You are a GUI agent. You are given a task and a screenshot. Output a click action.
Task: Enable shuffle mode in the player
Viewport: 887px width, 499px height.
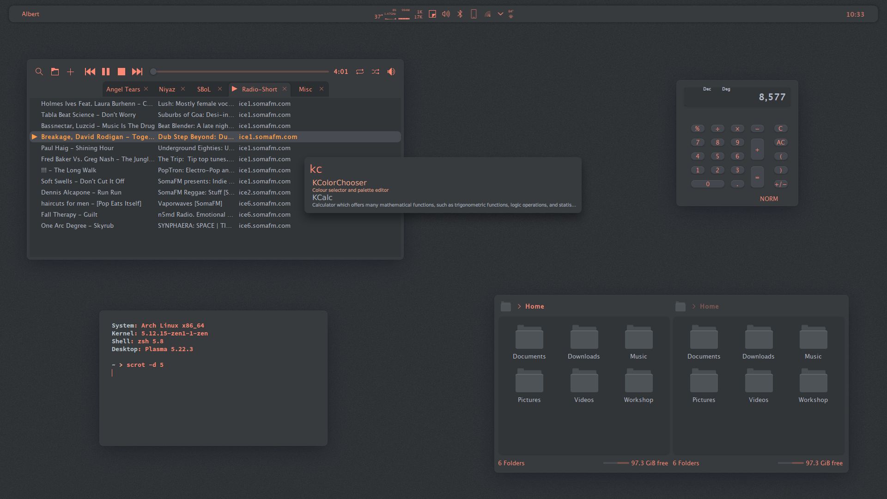click(x=376, y=72)
